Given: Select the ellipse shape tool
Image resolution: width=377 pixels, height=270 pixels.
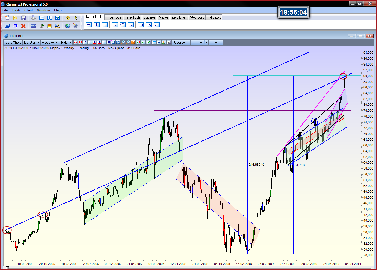Looking at the screenshot, I should point(157,25).
